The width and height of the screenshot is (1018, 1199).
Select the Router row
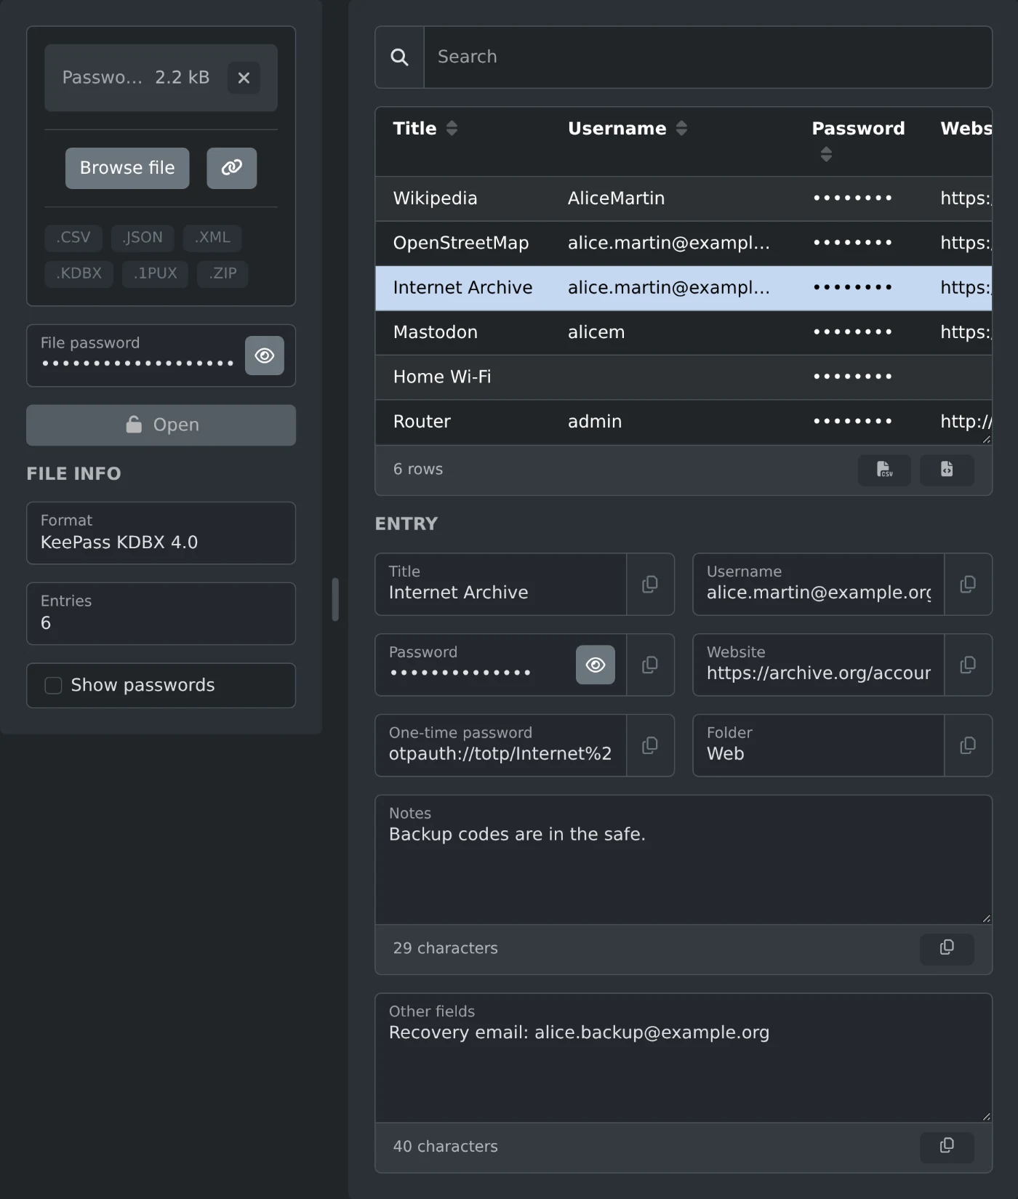pos(684,422)
